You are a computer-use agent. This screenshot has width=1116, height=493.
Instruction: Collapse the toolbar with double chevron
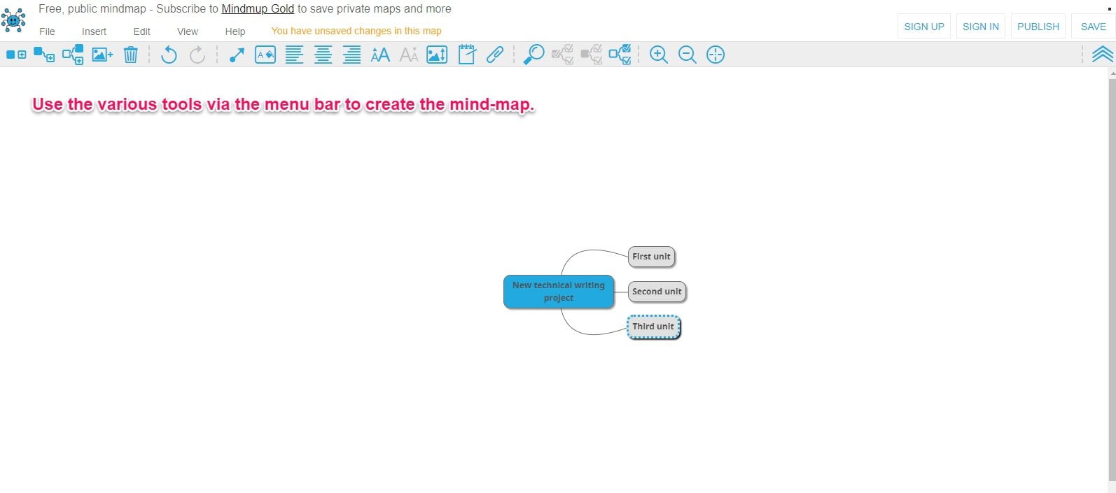(1103, 55)
